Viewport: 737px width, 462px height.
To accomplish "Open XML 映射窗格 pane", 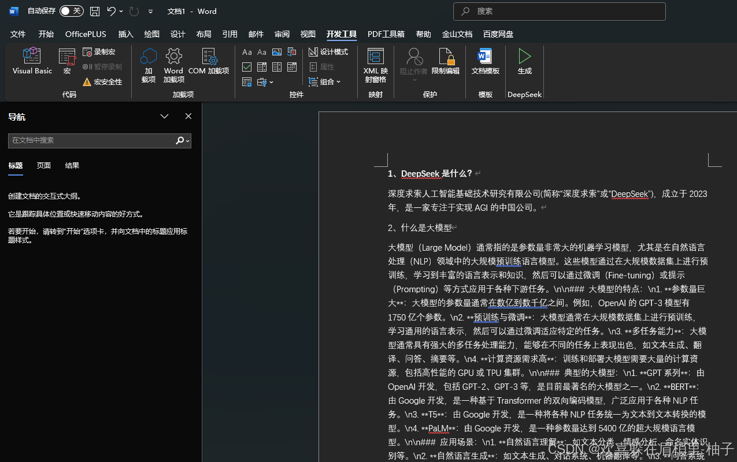I will click(x=375, y=65).
